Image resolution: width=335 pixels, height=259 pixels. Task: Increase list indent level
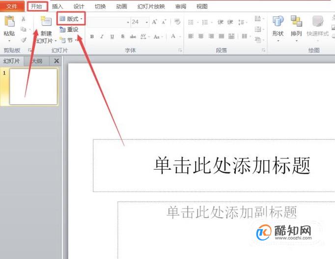tap(230, 22)
